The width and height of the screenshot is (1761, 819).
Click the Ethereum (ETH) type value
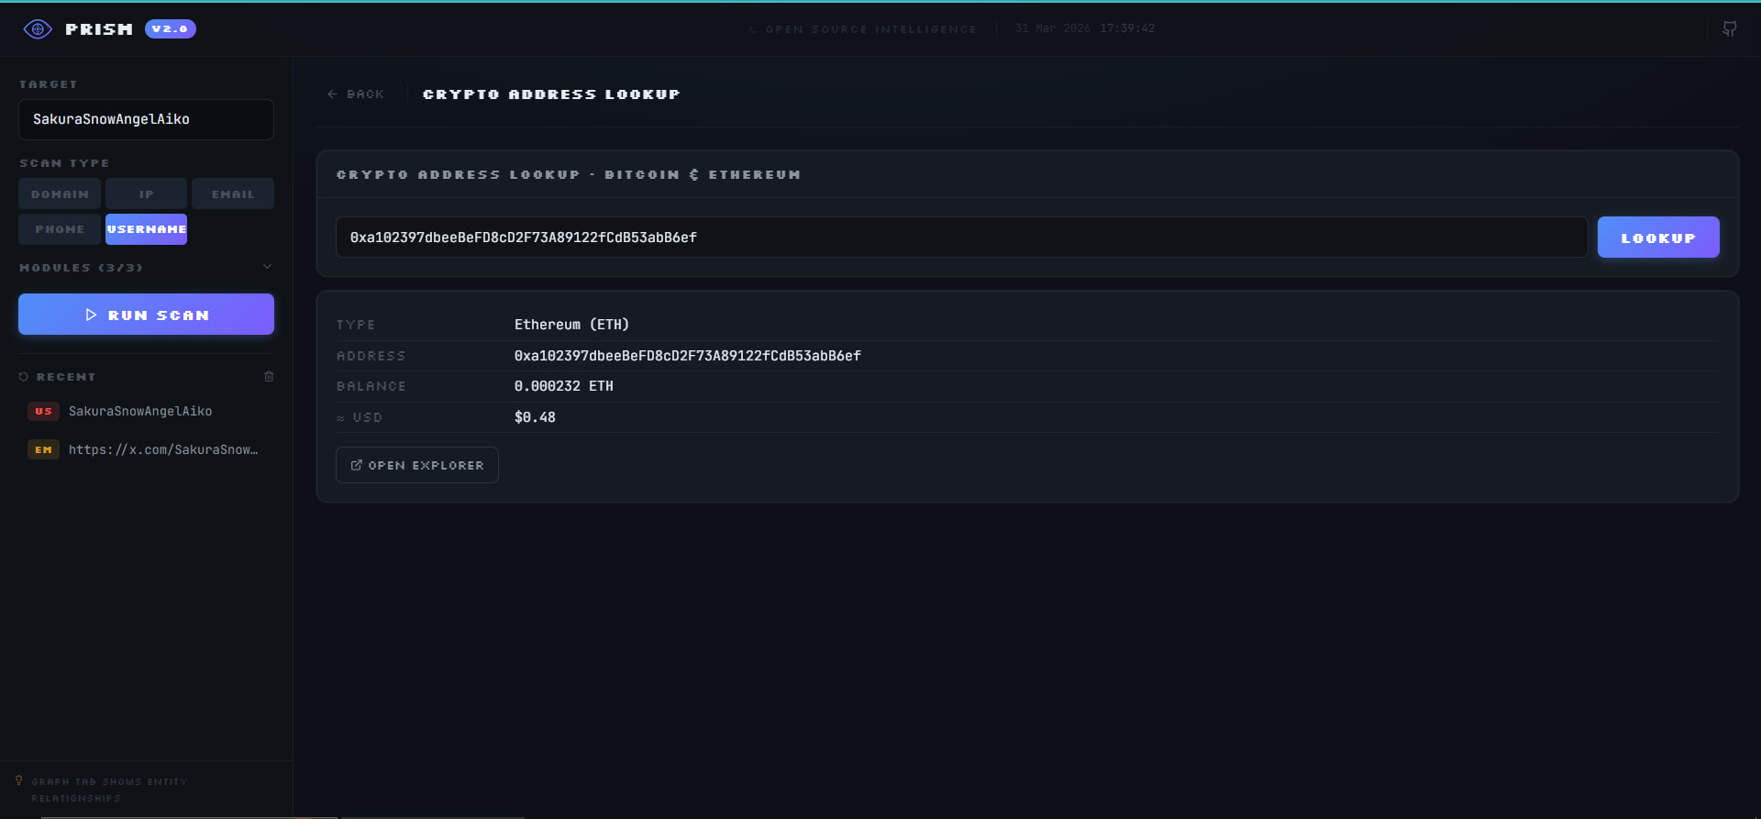point(571,325)
